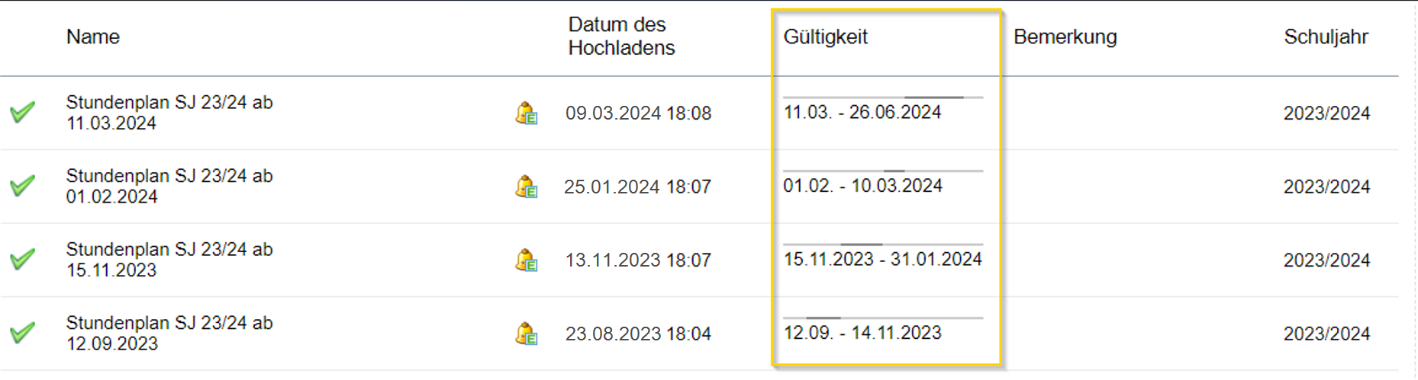The image size is (1418, 380).
Task: Sort by Datum des Hochladens header
Action: [621, 37]
